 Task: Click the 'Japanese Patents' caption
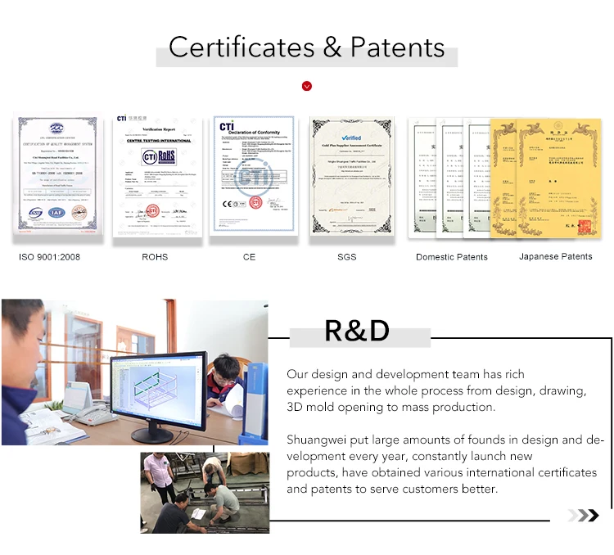(556, 256)
